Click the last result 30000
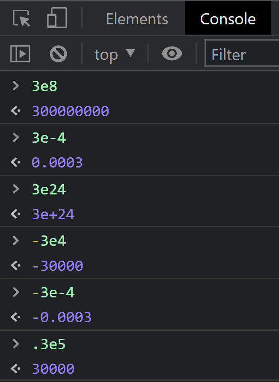 53,368
